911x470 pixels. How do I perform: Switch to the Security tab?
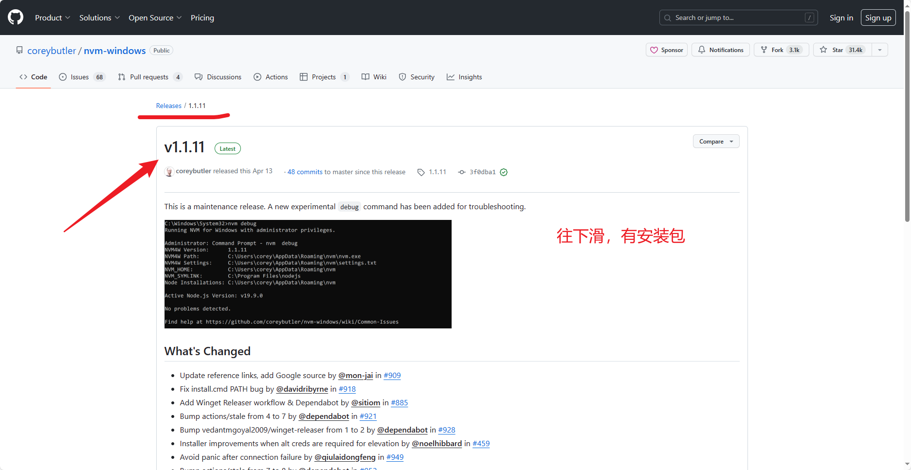click(417, 77)
